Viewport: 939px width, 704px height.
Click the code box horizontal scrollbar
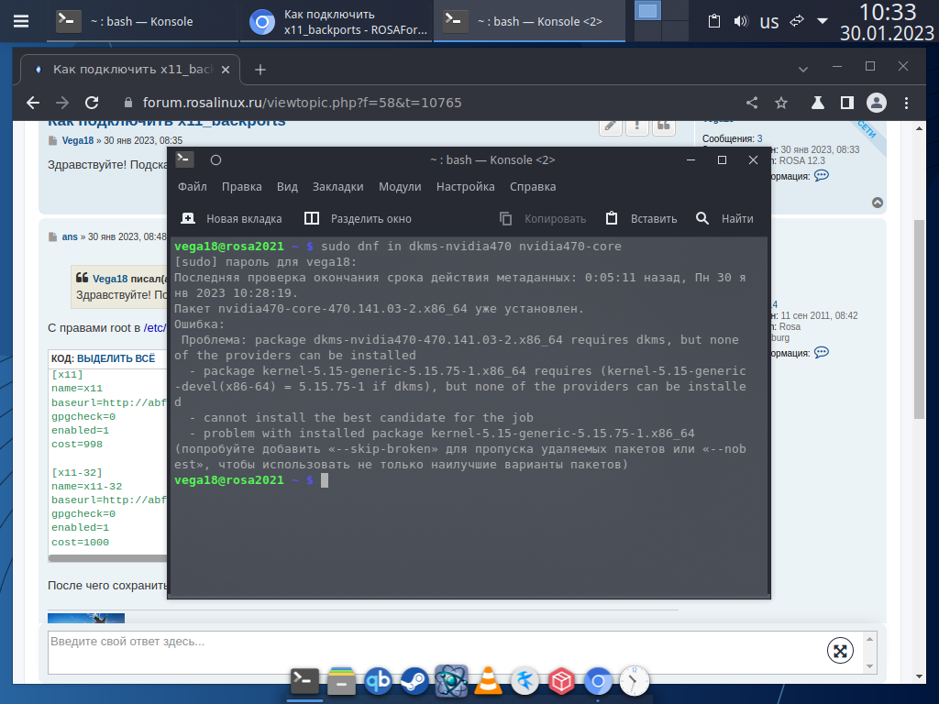(108, 558)
